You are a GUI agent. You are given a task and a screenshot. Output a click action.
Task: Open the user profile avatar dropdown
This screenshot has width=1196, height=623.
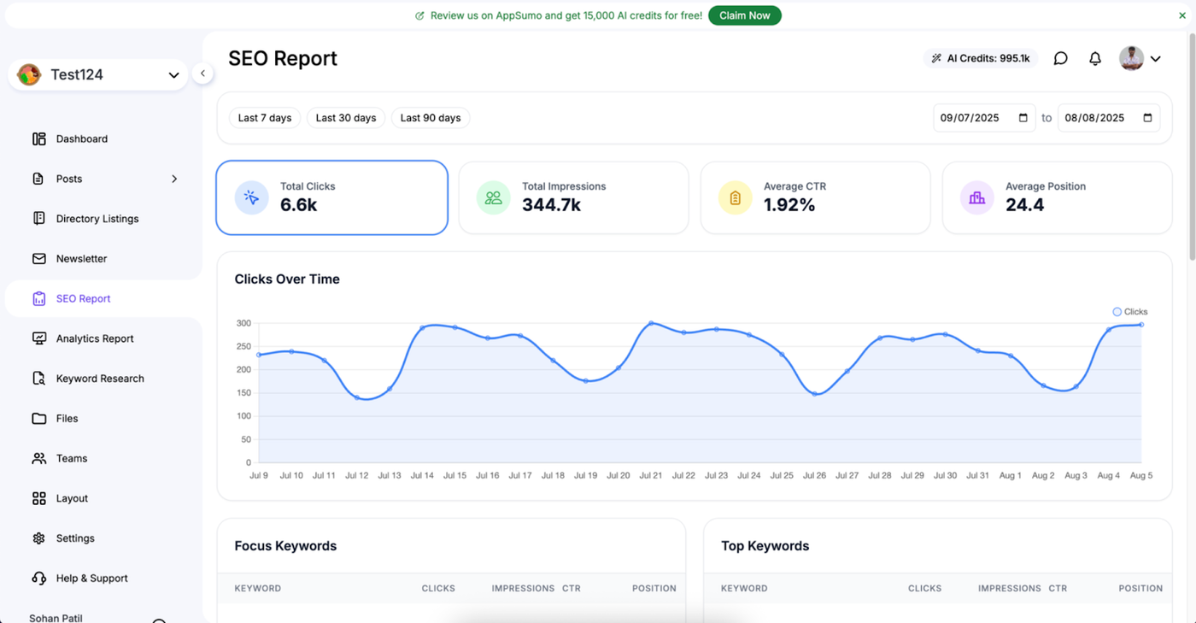point(1140,58)
